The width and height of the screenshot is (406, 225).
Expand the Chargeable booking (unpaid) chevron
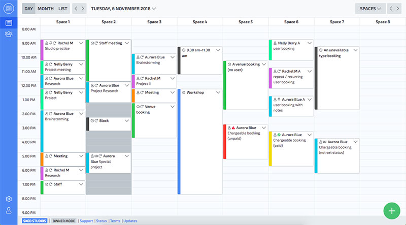point(264,128)
